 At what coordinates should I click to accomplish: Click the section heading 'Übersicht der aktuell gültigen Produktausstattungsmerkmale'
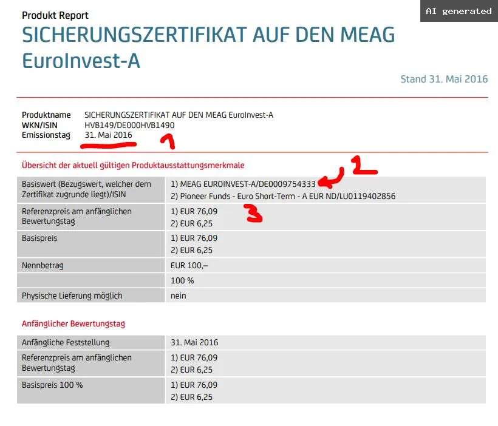[x=133, y=166]
